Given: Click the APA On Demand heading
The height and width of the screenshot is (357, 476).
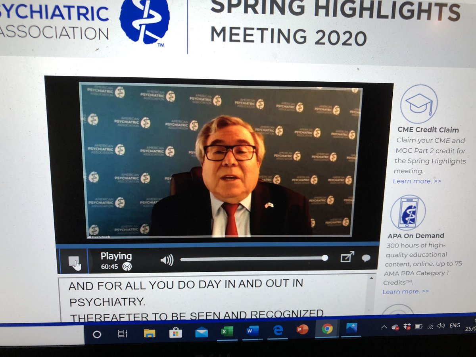Looking at the screenshot, I should pyautogui.click(x=416, y=236).
